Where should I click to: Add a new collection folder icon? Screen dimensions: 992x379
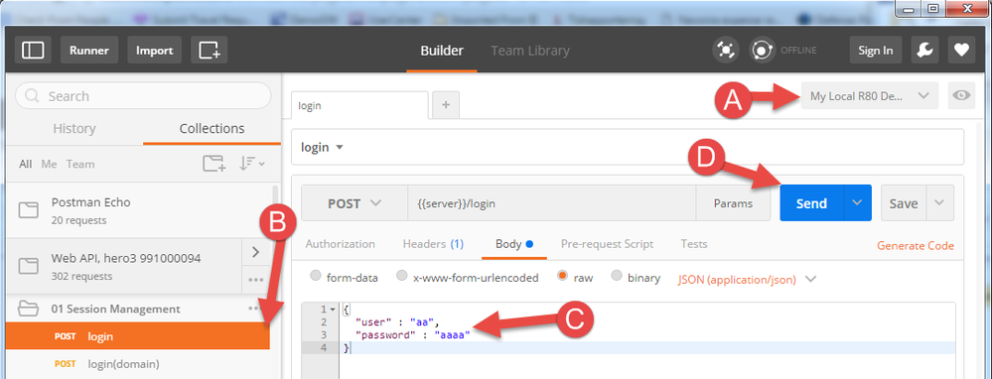pos(213,164)
